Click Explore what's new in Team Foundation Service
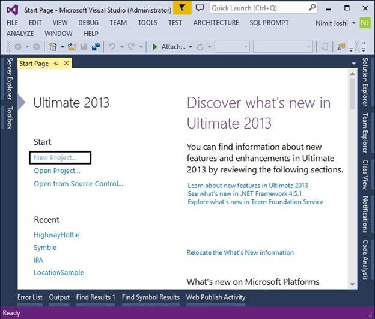Viewport: 375px width, 319px height. 255,202
